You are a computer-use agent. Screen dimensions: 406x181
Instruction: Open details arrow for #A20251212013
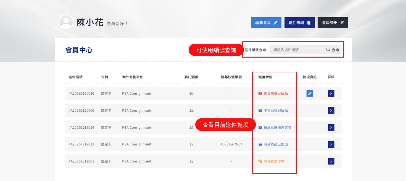331,144
